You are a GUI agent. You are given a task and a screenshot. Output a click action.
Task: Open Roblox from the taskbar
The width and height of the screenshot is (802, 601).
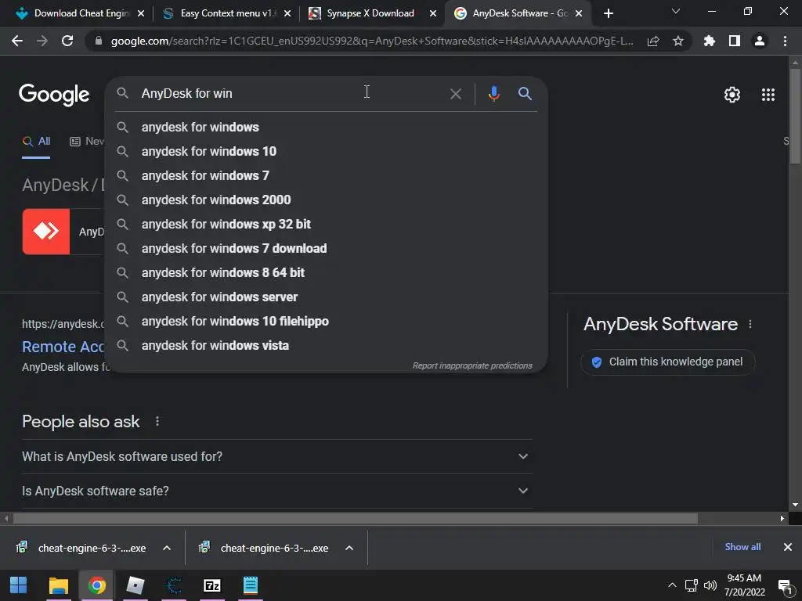pos(135,585)
